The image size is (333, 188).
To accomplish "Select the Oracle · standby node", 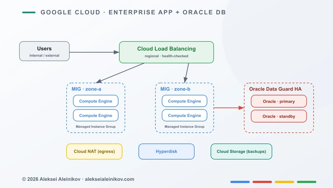I will click(x=279, y=116).
